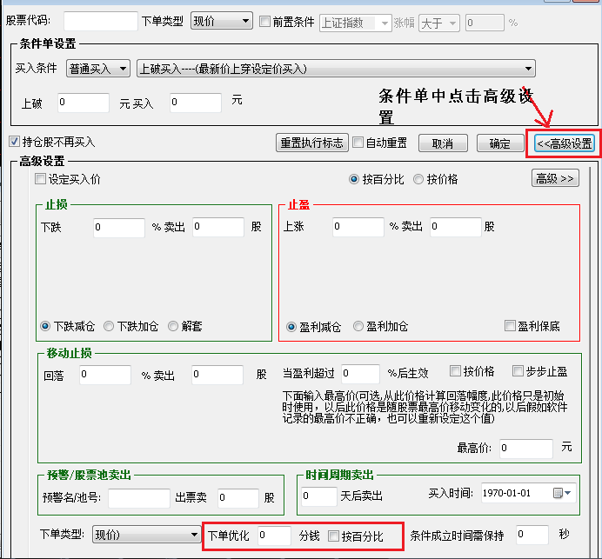The width and height of the screenshot is (602, 559).
Task: Click the 最高价 input field
Action: coord(526,449)
